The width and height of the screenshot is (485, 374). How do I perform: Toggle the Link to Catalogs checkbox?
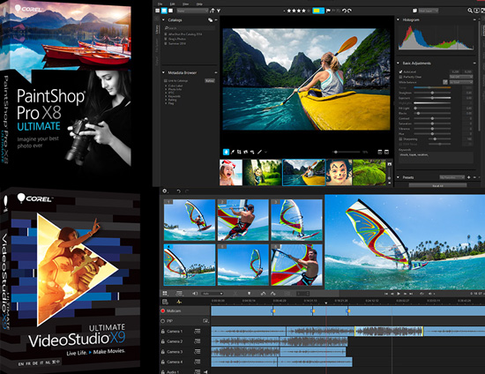pos(166,81)
